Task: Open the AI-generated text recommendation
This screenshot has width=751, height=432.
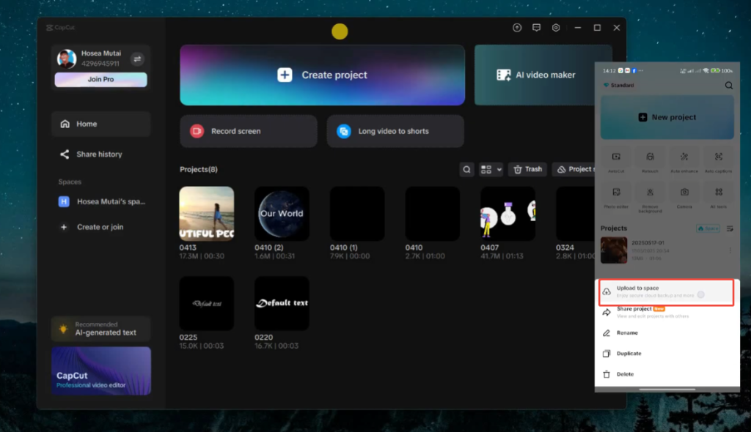Action: [101, 329]
